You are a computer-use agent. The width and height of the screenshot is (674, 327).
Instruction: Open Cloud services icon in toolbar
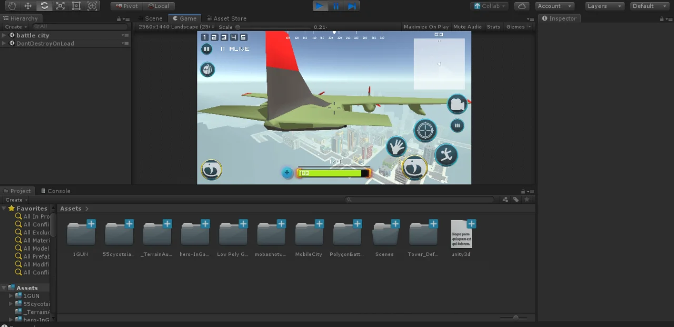pos(521,6)
